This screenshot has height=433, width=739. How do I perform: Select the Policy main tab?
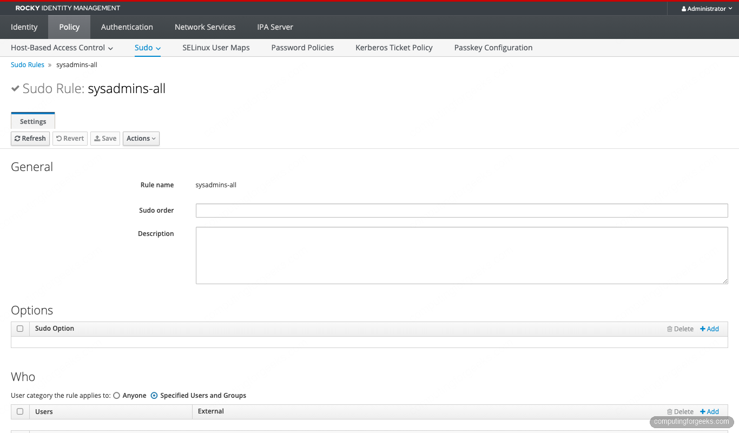click(x=69, y=27)
